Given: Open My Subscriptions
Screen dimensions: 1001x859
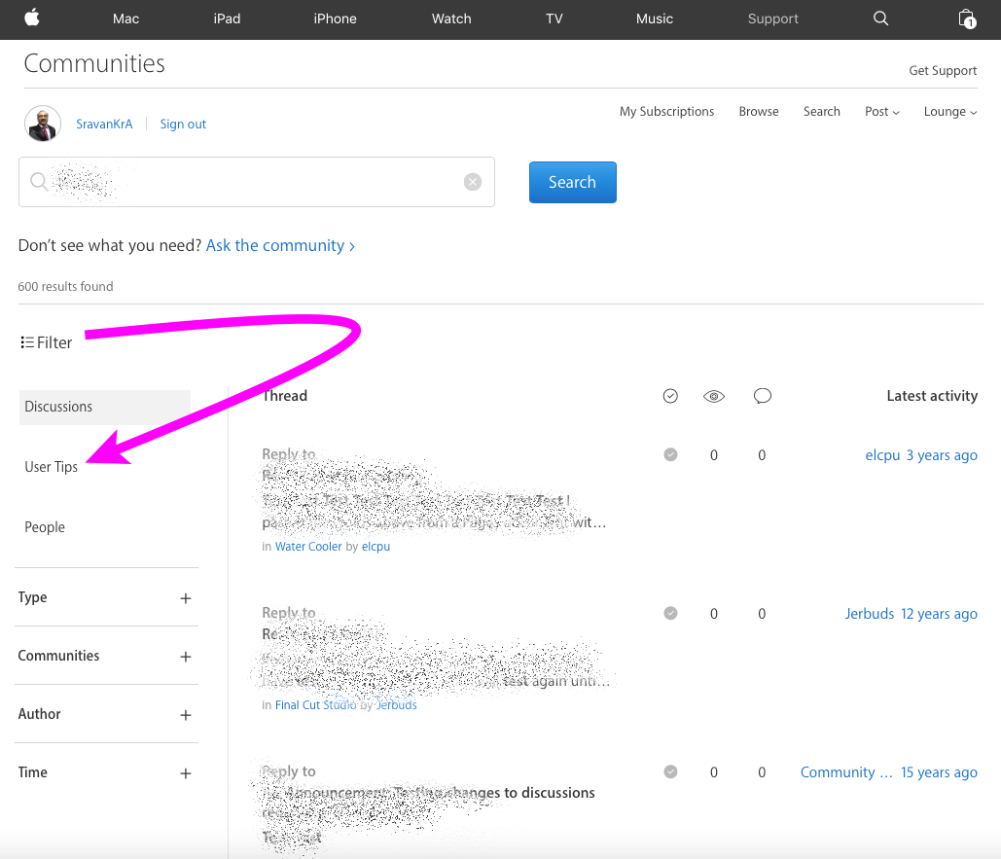Looking at the screenshot, I should [x=666, y=112].
